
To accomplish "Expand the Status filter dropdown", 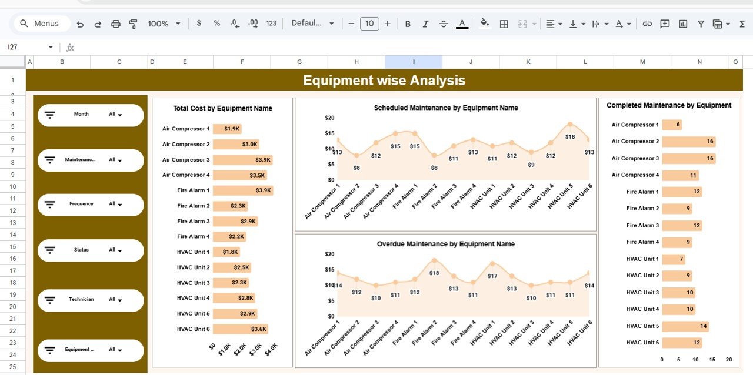I will [121, 250].
